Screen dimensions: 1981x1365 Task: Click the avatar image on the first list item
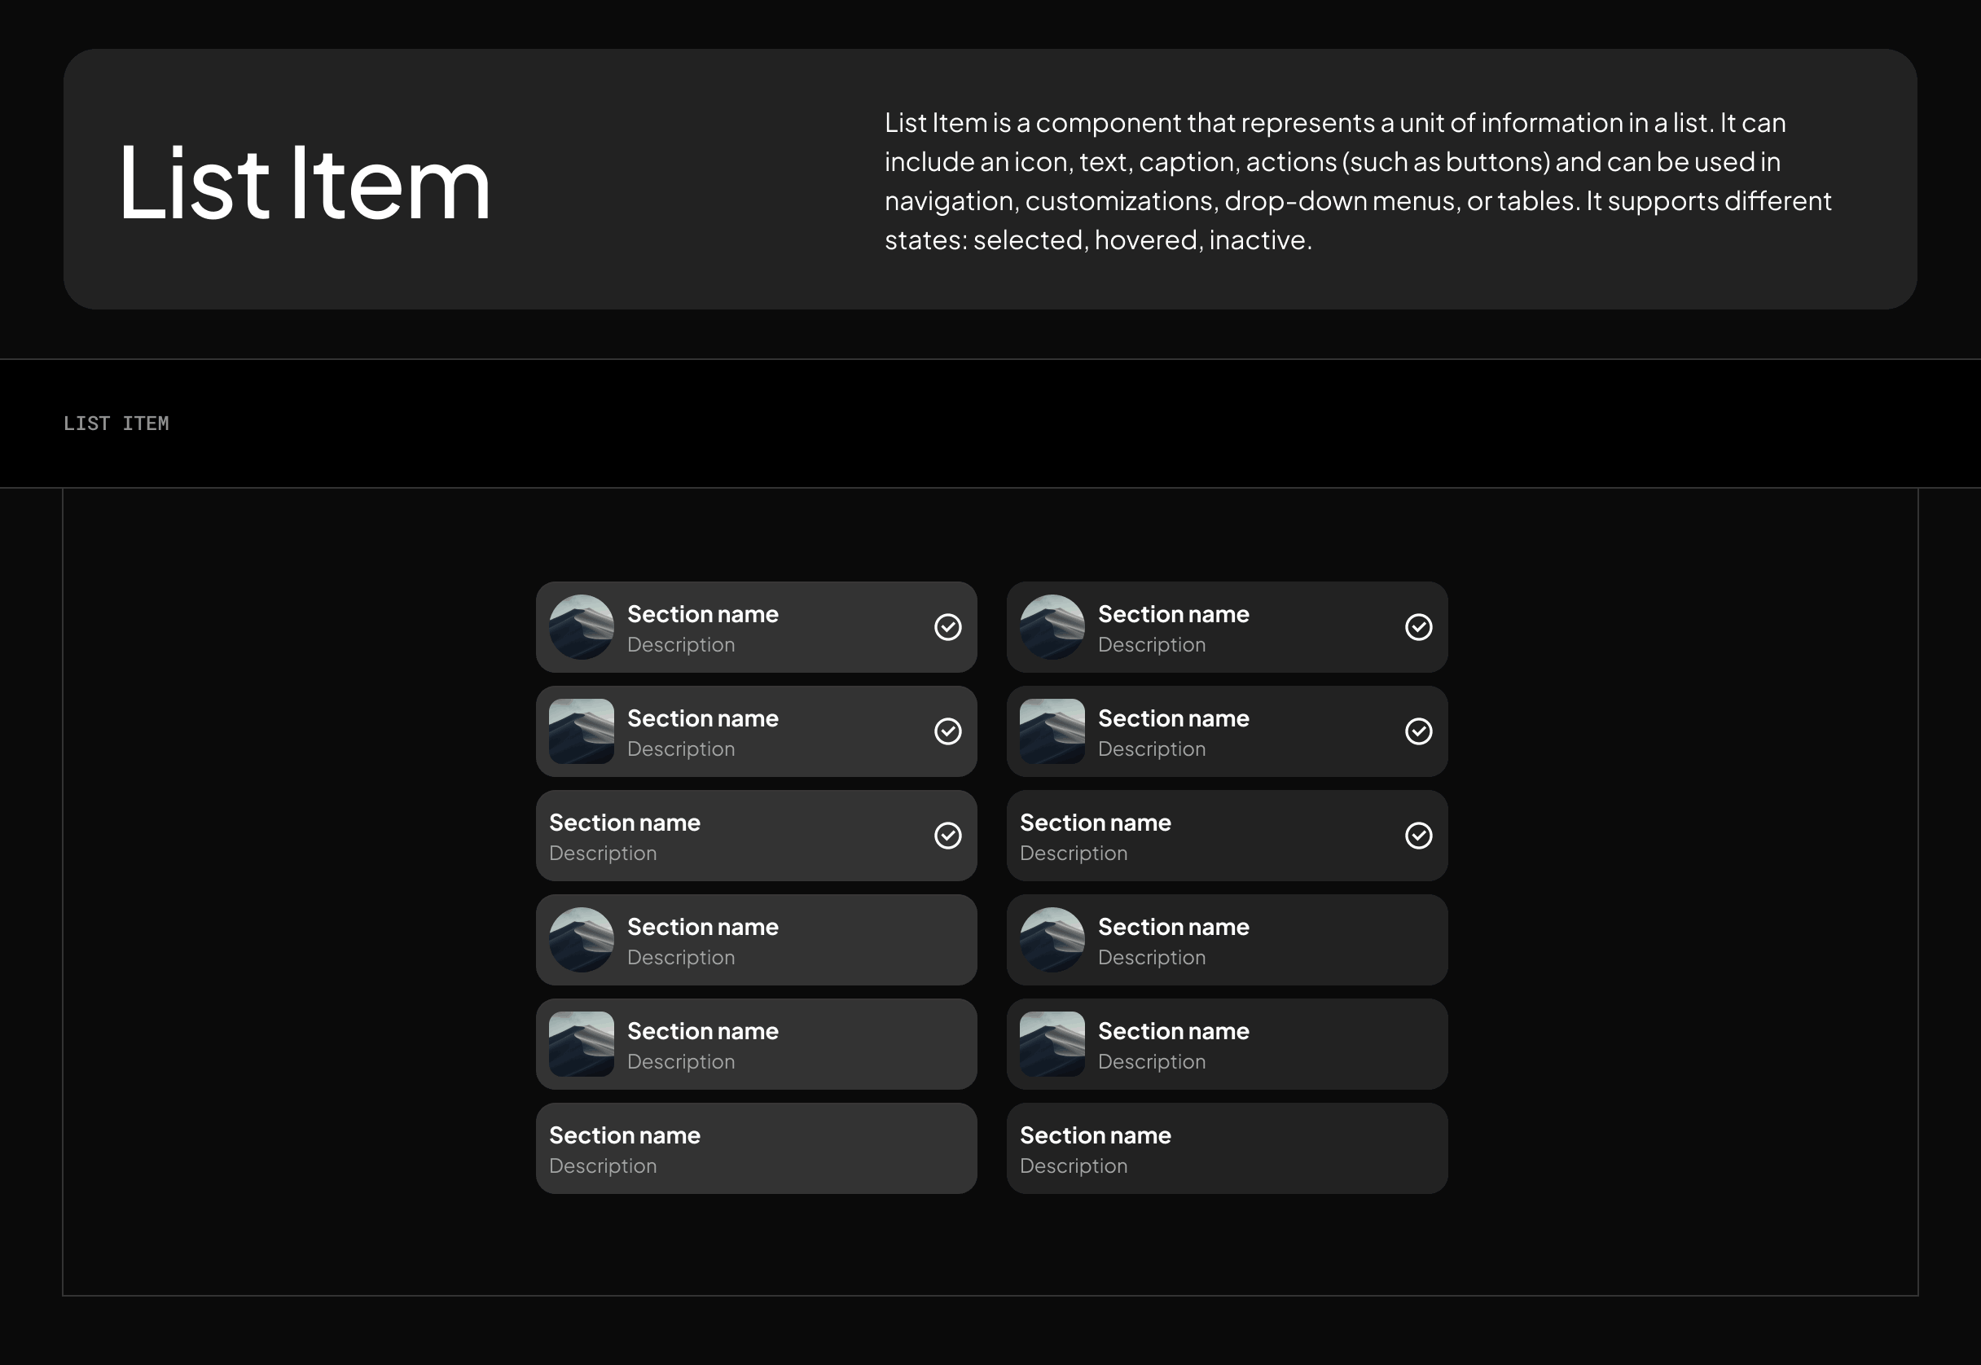pos(582,627)
